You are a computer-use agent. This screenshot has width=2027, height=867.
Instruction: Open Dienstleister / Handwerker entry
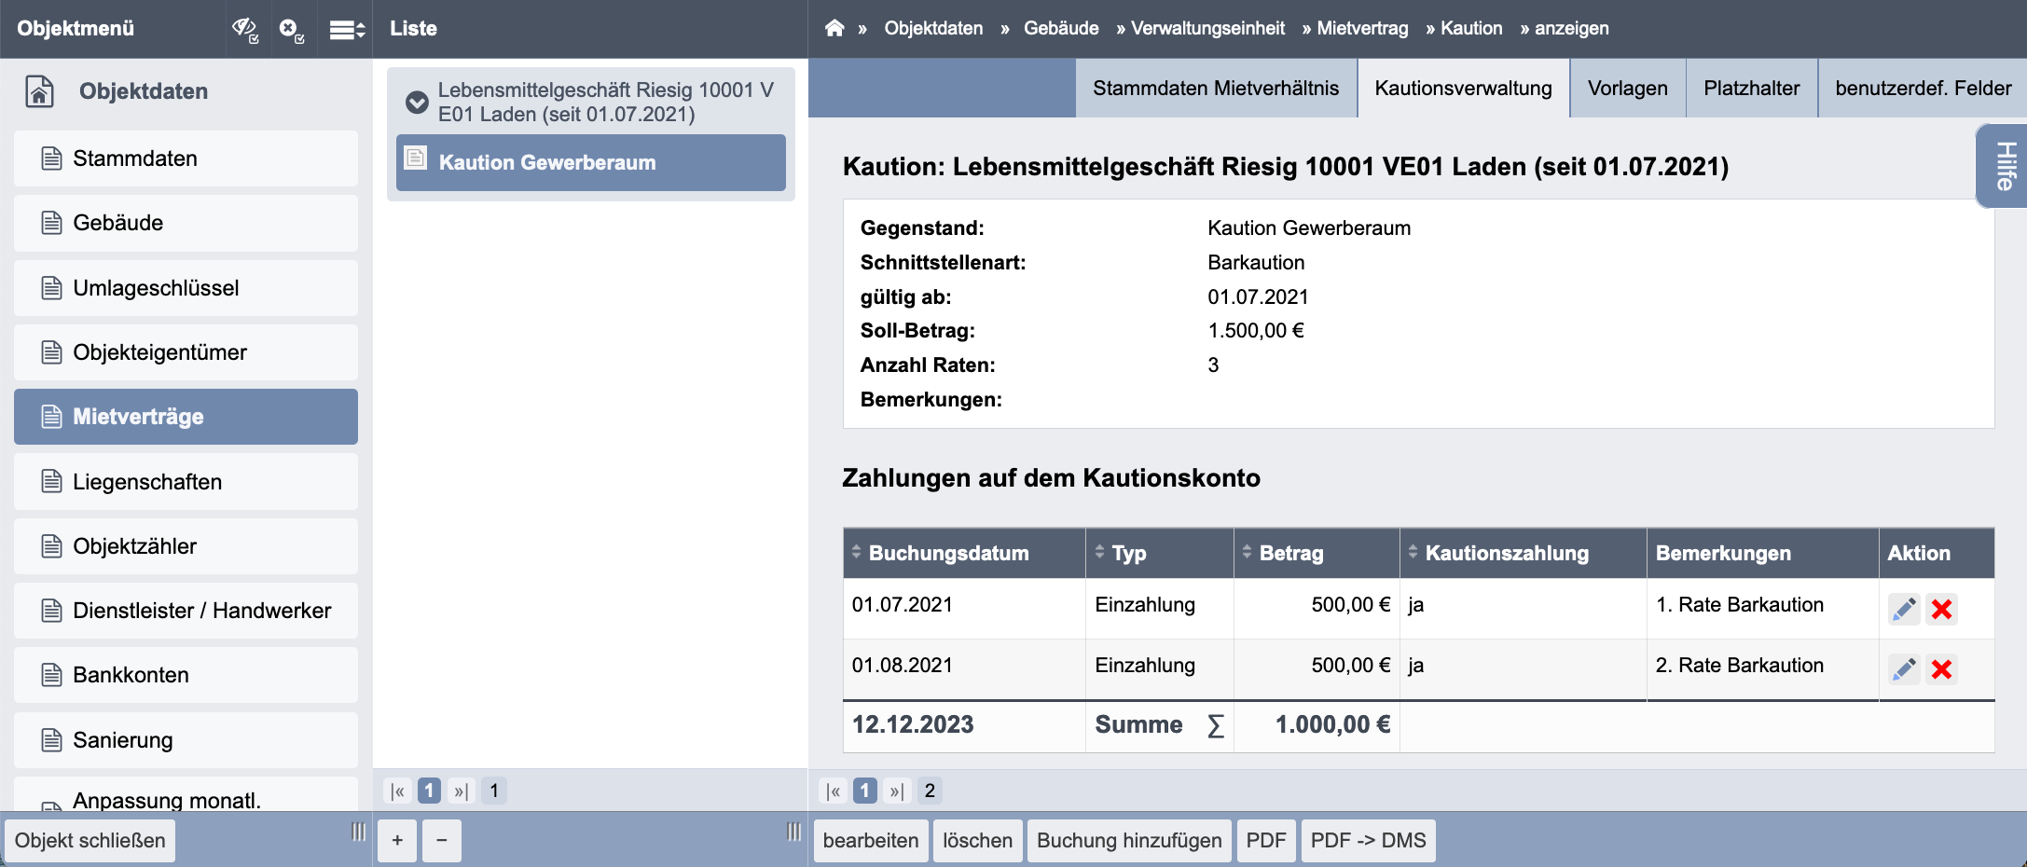(x=186, y=611)
